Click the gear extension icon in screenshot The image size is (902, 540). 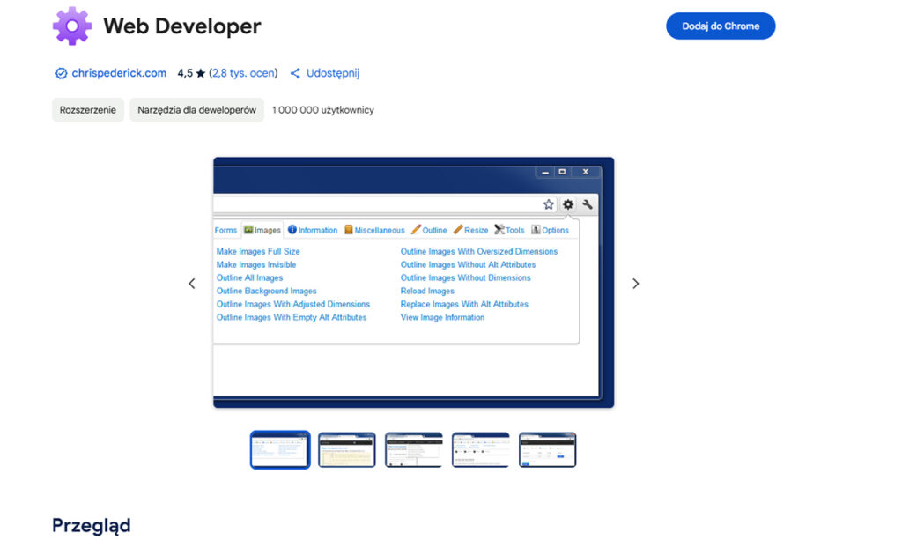[568, 204]
